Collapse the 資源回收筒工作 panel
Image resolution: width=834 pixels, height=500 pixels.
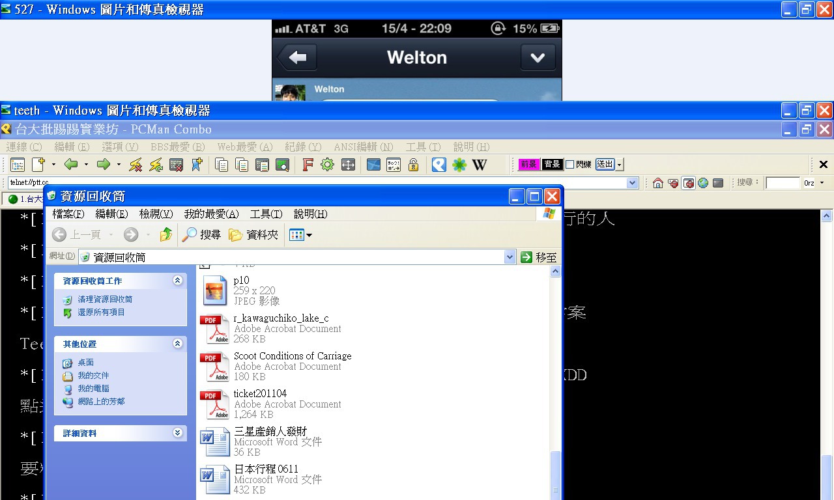177,281
